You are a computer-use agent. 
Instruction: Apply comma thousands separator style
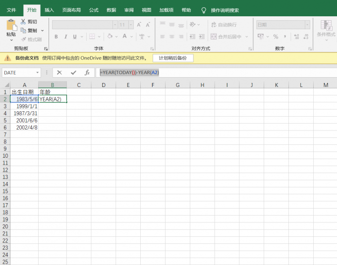coord(285,37)
